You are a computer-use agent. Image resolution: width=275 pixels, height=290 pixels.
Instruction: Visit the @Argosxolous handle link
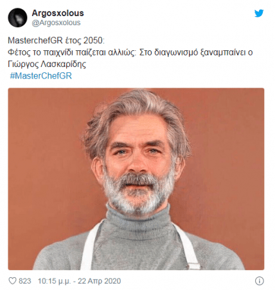[x=56, y=23]
